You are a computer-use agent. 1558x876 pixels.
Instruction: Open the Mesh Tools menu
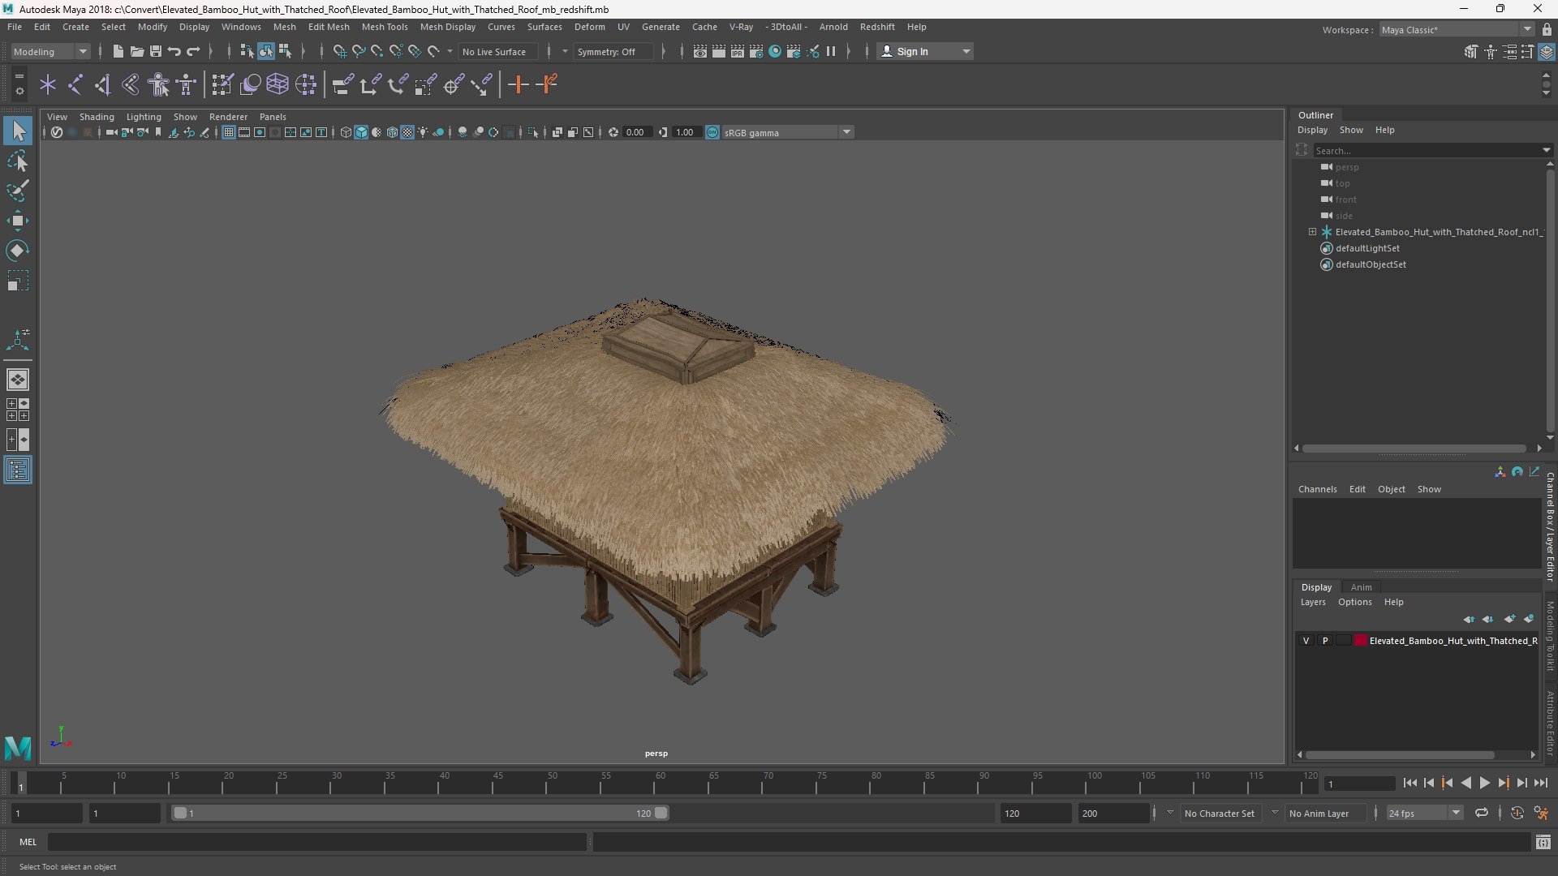click(x=385, y=27)
